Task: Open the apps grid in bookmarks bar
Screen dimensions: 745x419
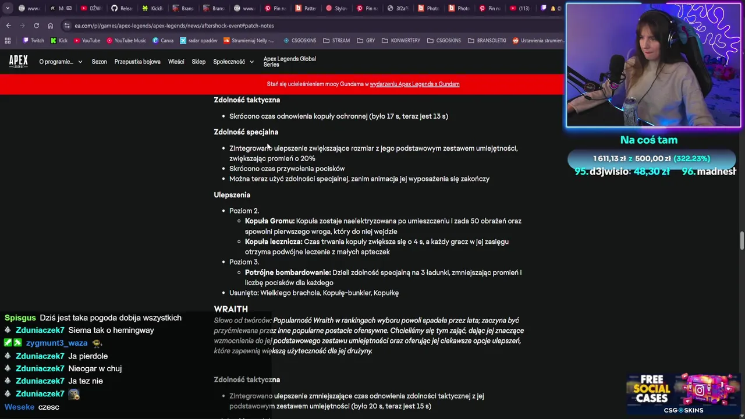Action: (x=8, y=41)
